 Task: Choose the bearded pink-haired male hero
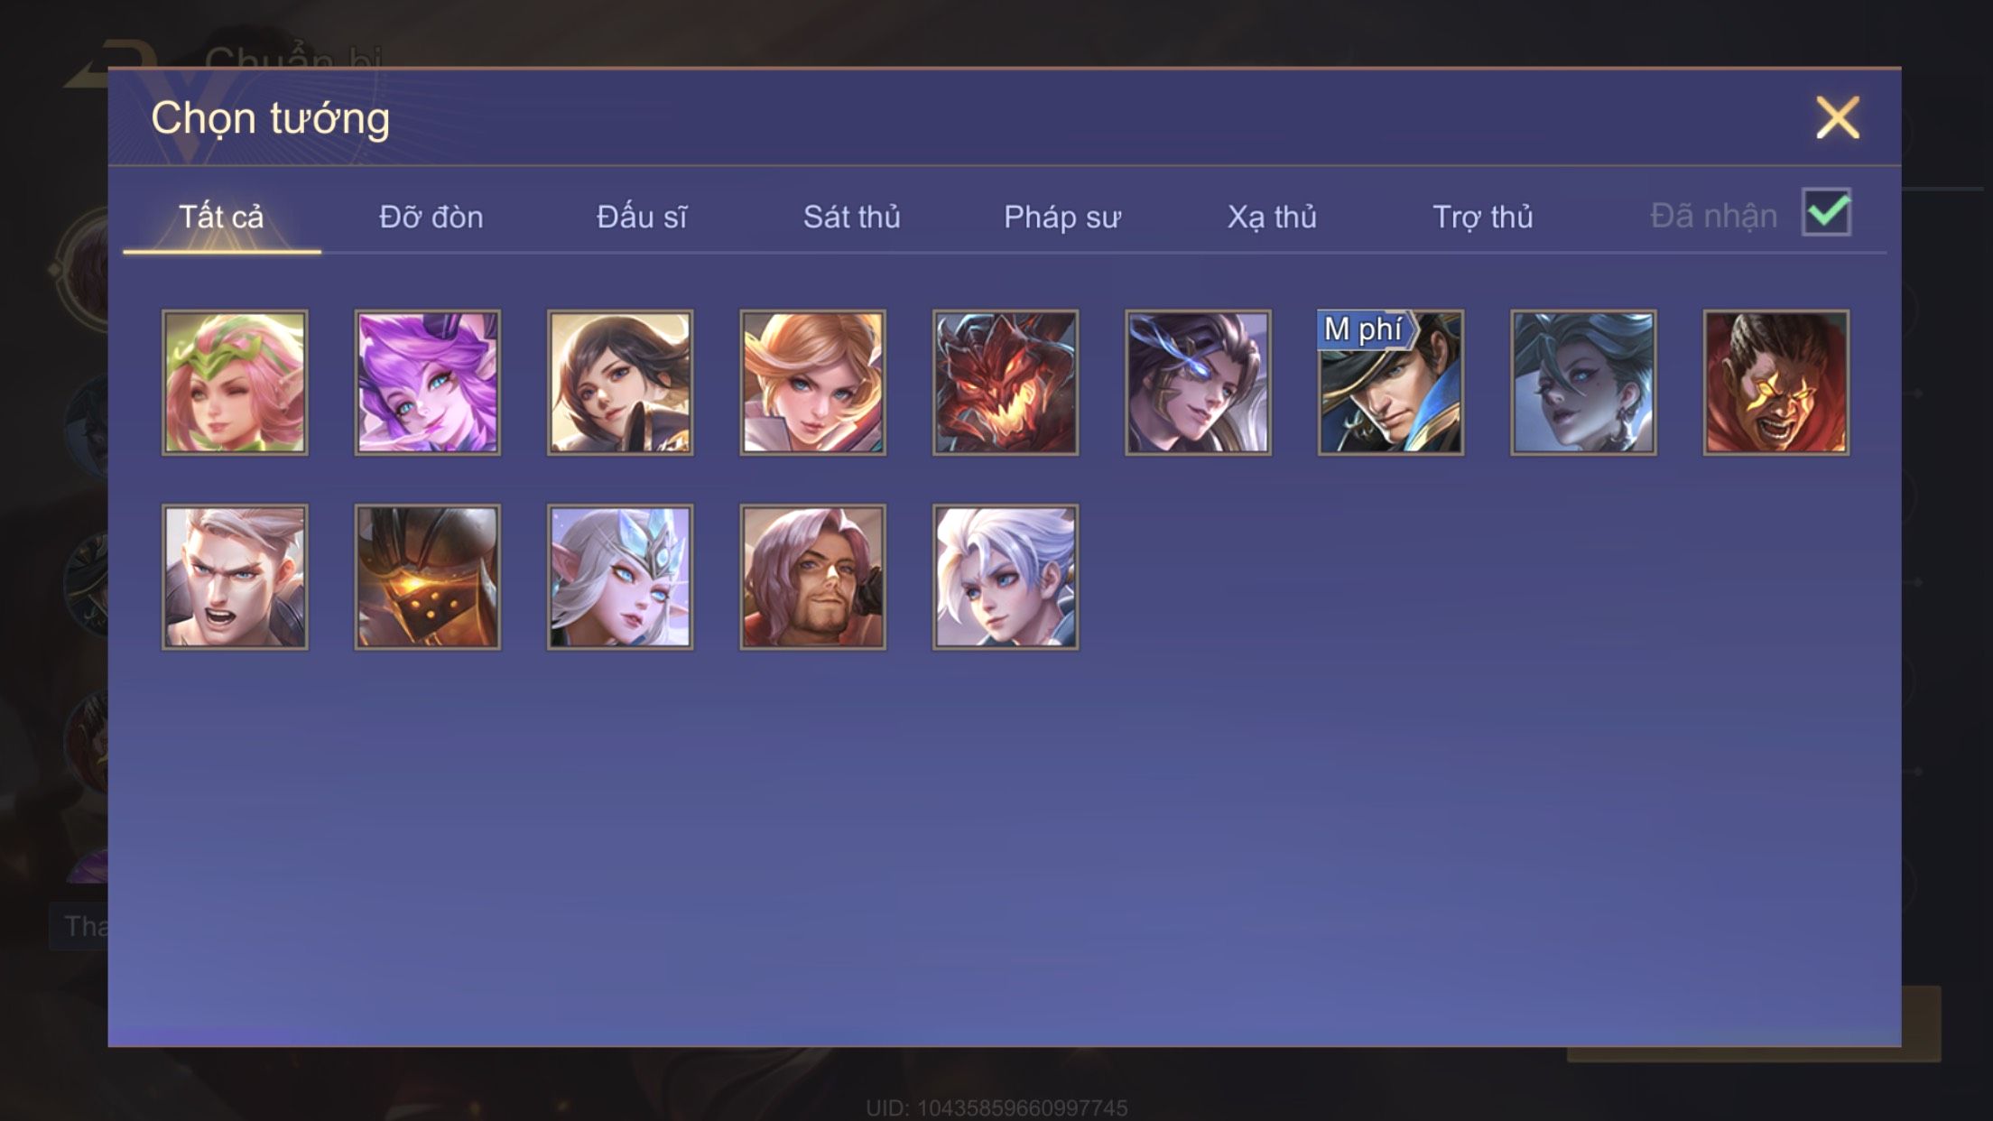click(x=812, y=577)
